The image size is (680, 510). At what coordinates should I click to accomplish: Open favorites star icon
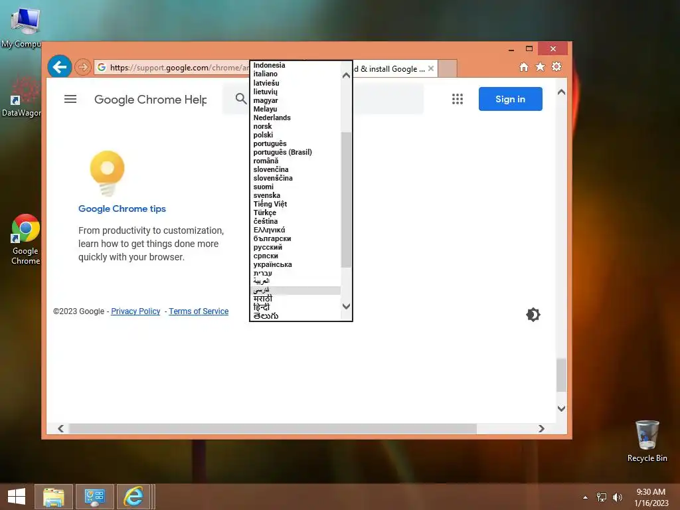pyautogui.click(x=540, y=67)
